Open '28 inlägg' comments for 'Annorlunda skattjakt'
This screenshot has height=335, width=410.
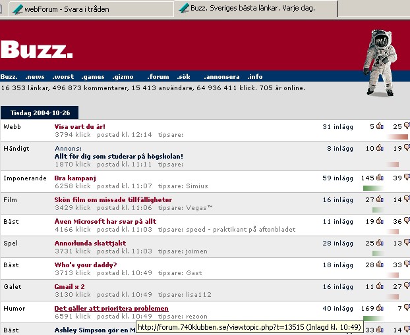point(337,244)
